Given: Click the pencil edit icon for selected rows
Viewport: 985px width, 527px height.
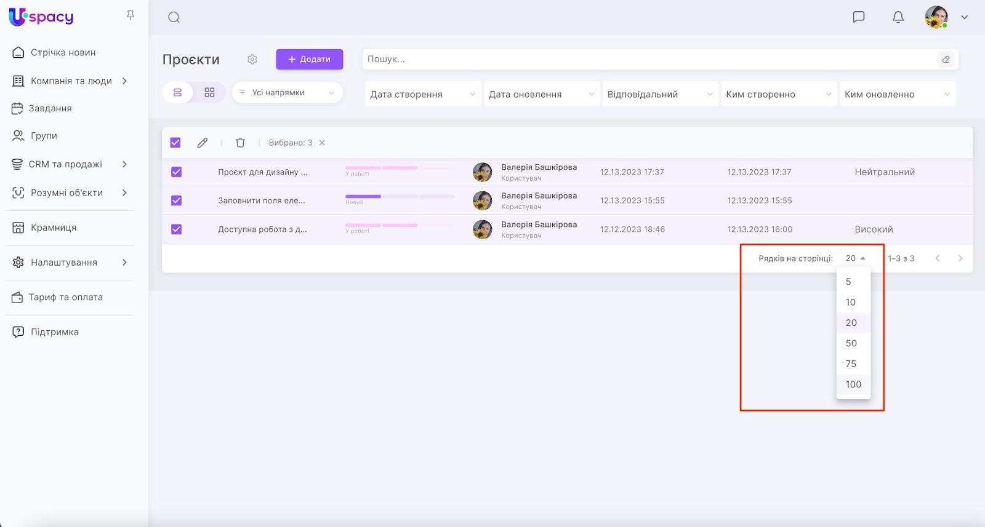Looking at the screenshot, I should tap(202, 143).
